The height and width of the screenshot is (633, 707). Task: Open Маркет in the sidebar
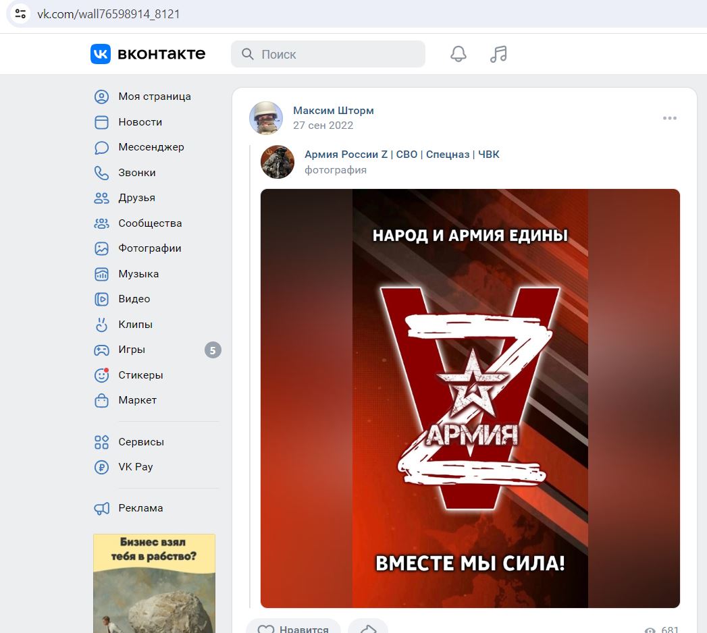[x=137, y=400]
